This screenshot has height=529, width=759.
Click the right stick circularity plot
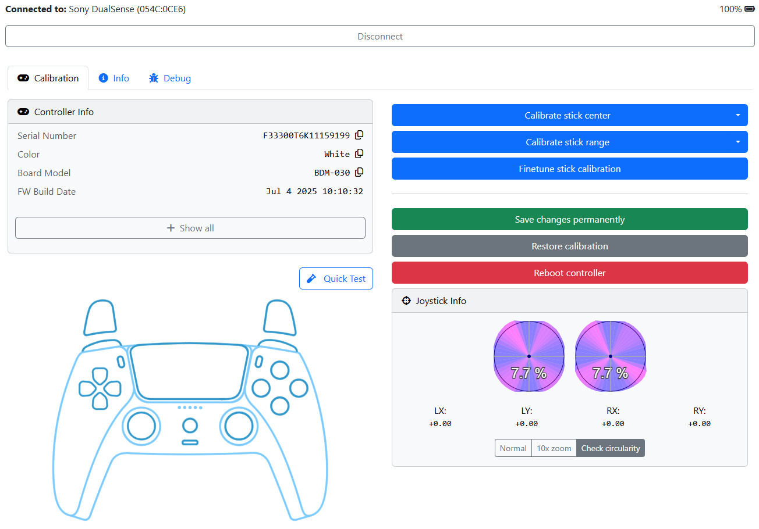pyautogui.click(x=611, y=356)
